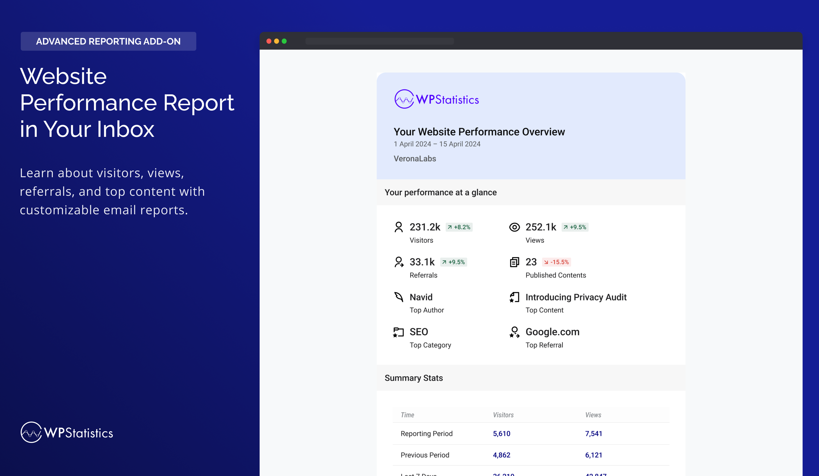Click the Visitors column header in table
The height and width of the screenshot is (476, 819).
point(503,415)
